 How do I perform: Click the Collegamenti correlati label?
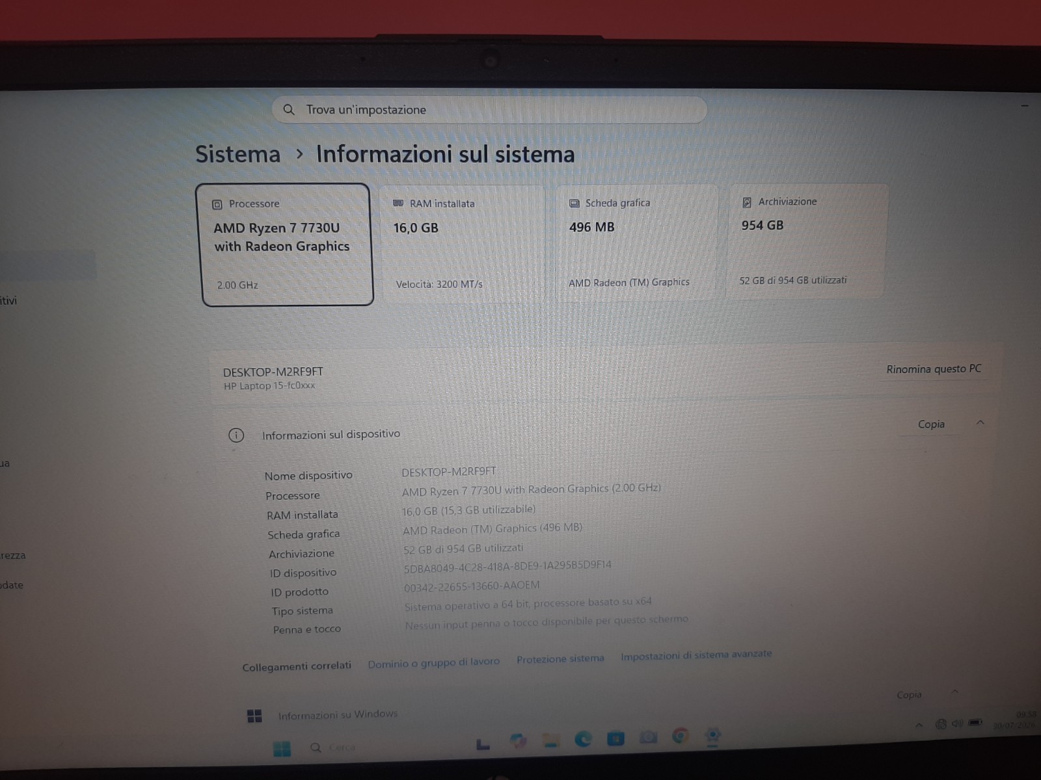point(297,666)
